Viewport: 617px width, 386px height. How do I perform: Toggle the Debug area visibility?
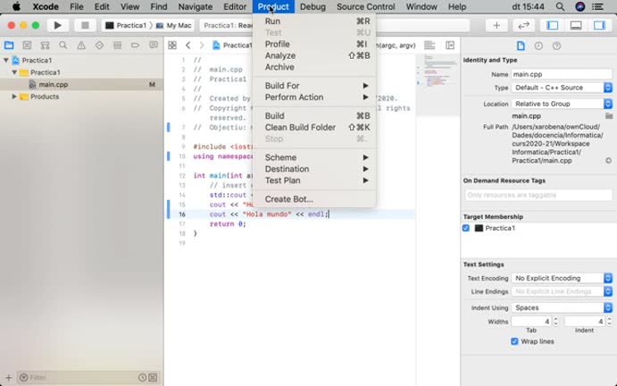click(576, 26)
